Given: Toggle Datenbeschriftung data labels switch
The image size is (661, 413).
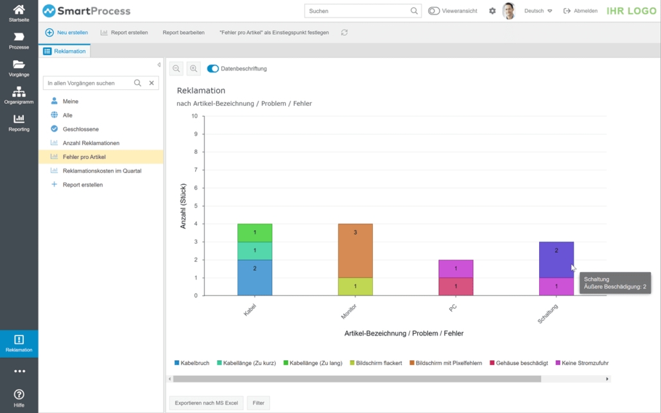Looking at the screenshot, I should [213, 69].
